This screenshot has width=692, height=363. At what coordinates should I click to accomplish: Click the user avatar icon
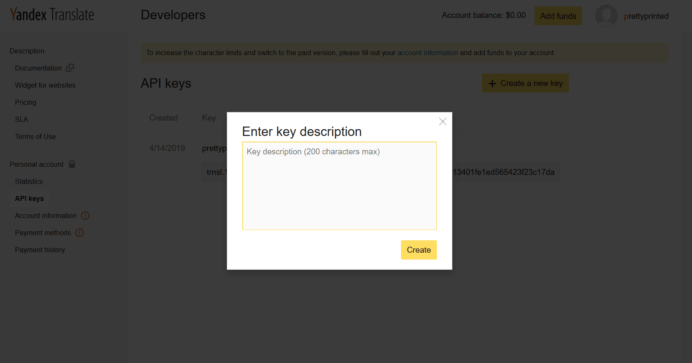coord(606,16)
